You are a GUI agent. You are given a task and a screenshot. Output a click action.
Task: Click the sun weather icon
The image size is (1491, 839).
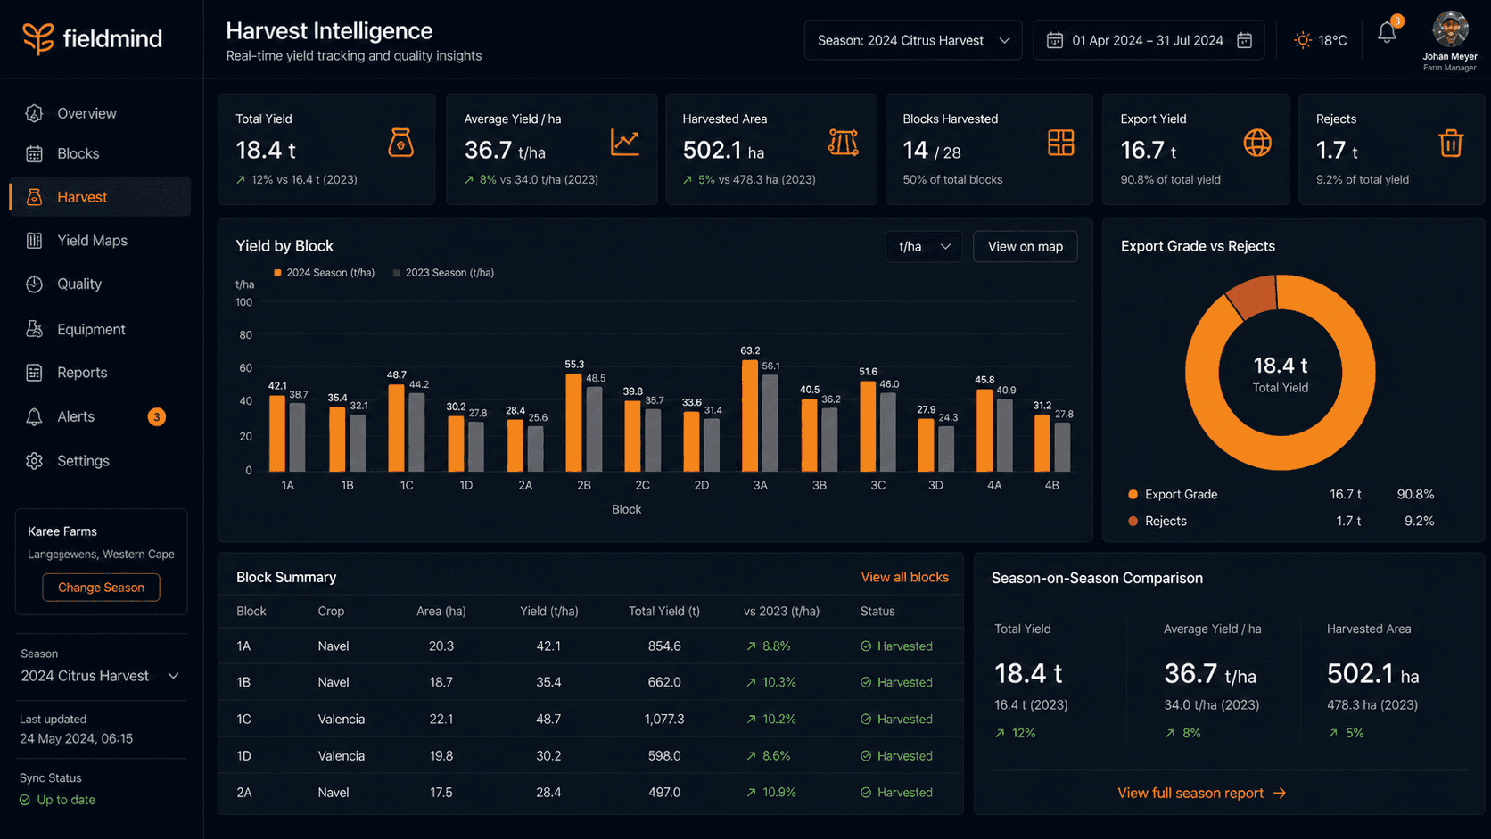(1303, 40)
